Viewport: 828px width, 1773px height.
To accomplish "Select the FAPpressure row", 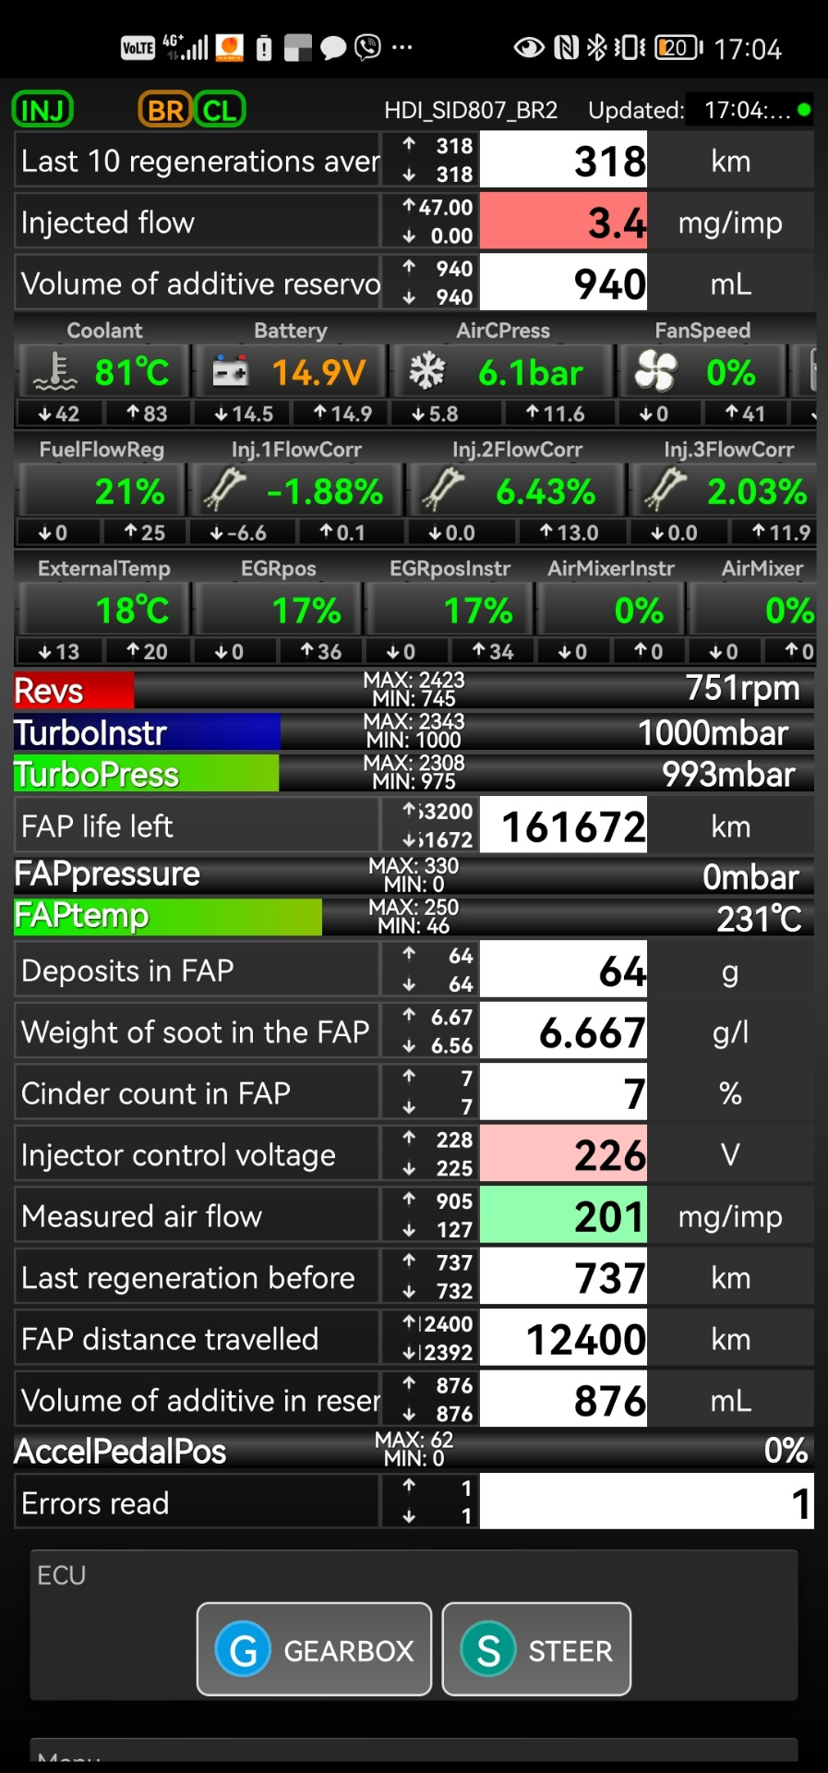I will 414,874.
